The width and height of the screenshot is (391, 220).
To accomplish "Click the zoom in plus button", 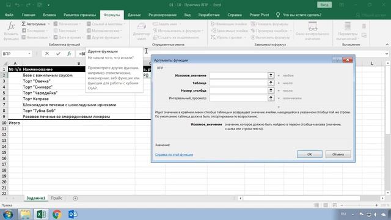I will click(x=376, y=205).
